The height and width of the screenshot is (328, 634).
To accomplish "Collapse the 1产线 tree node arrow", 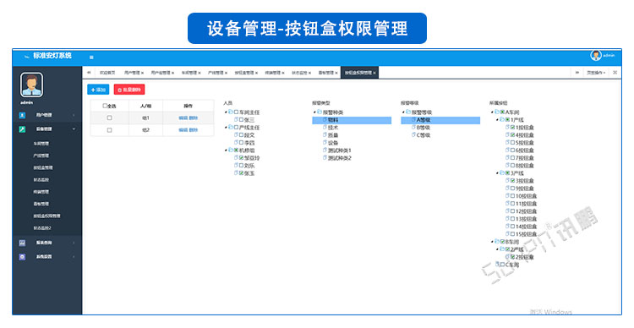I will click(497, 120).
